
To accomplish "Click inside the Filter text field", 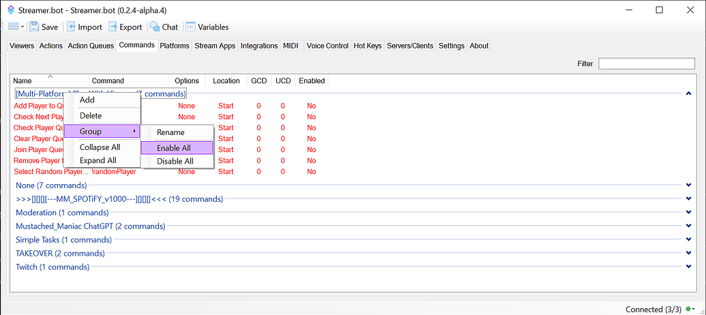I will pos(646,63).
